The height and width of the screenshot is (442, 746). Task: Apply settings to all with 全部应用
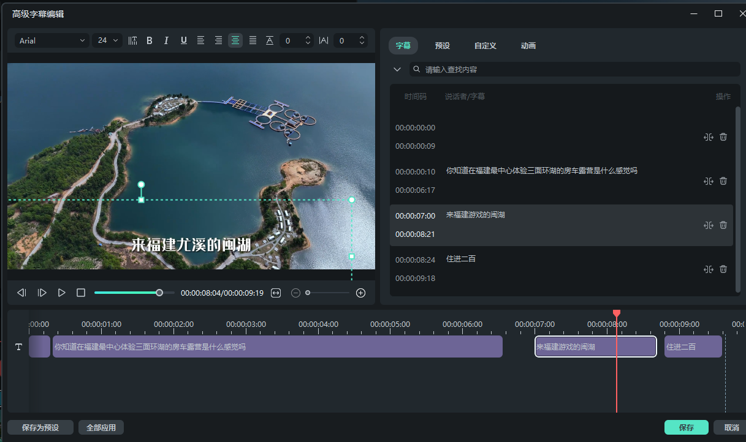point(101,427)
